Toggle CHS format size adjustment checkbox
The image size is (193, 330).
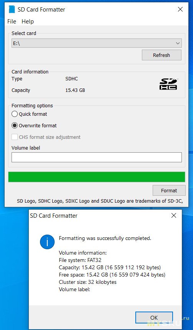pos(15,137)
